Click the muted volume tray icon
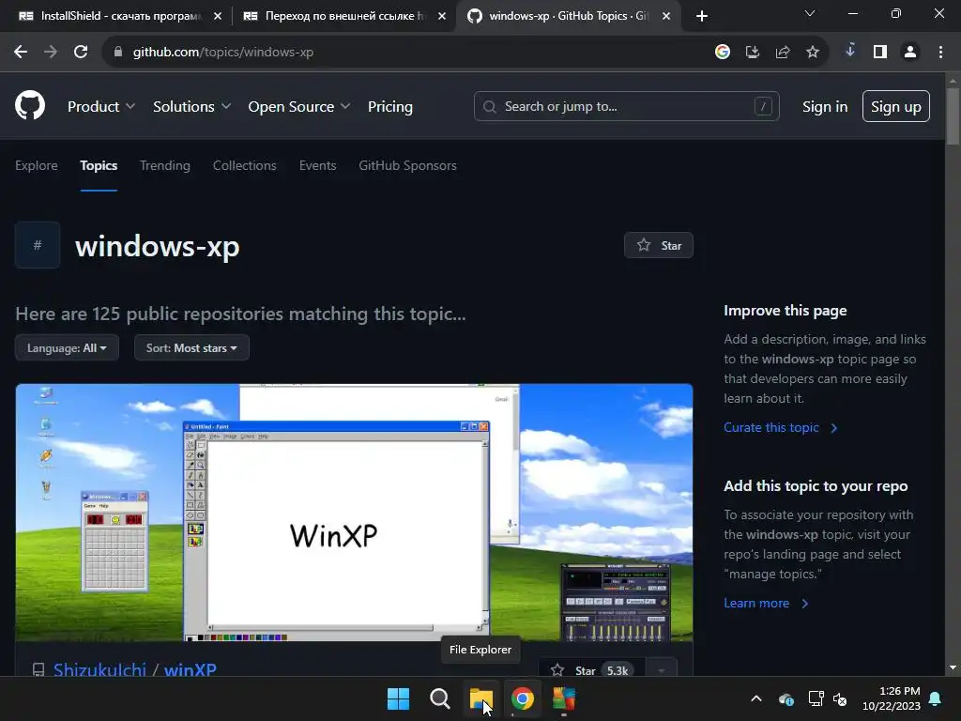 [840, 698]
